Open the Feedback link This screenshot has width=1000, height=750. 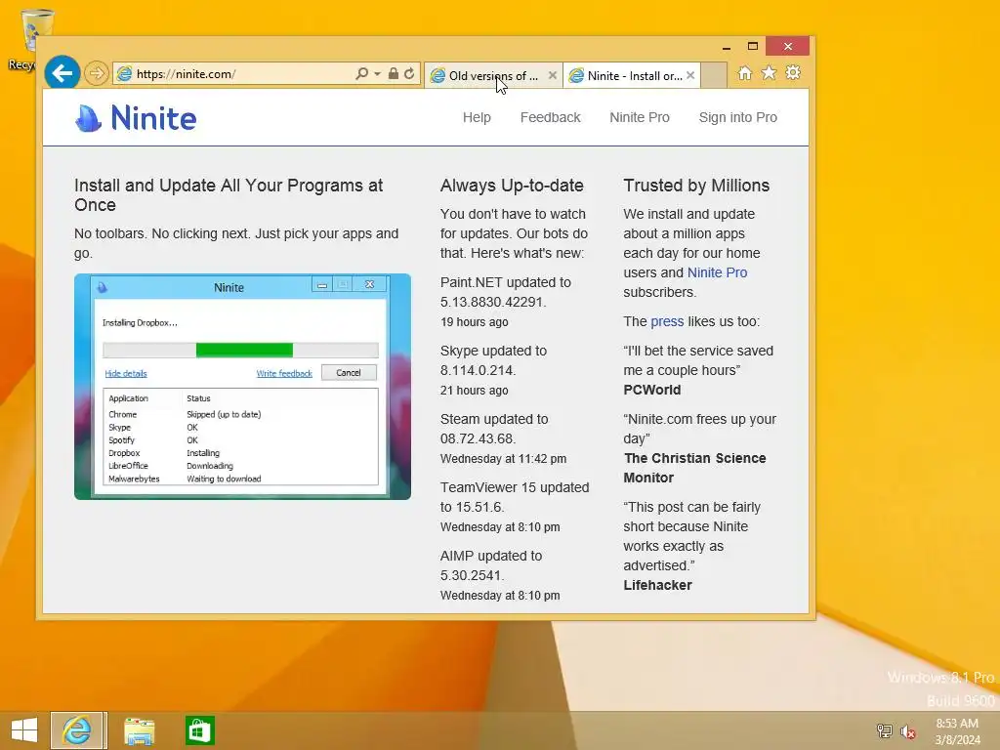[x=551, y=117]
